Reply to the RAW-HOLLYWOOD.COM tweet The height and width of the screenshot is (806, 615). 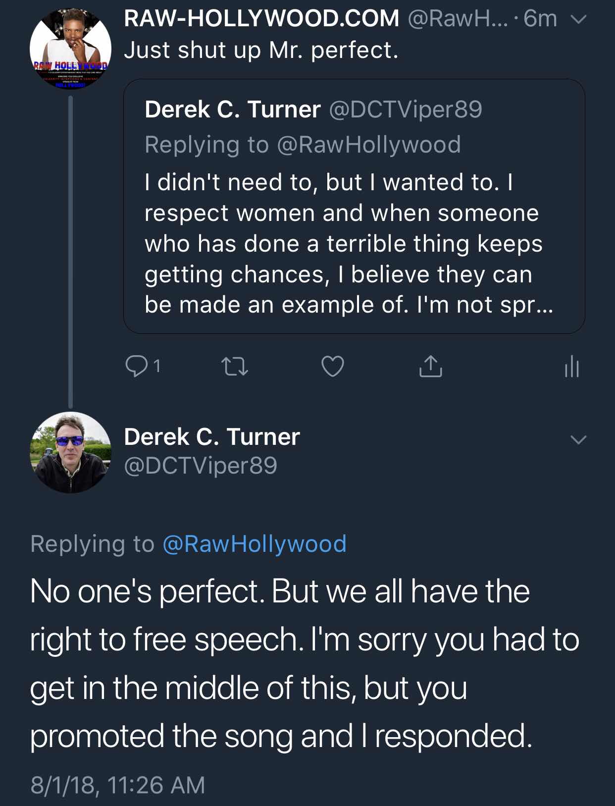click(135, 367)
